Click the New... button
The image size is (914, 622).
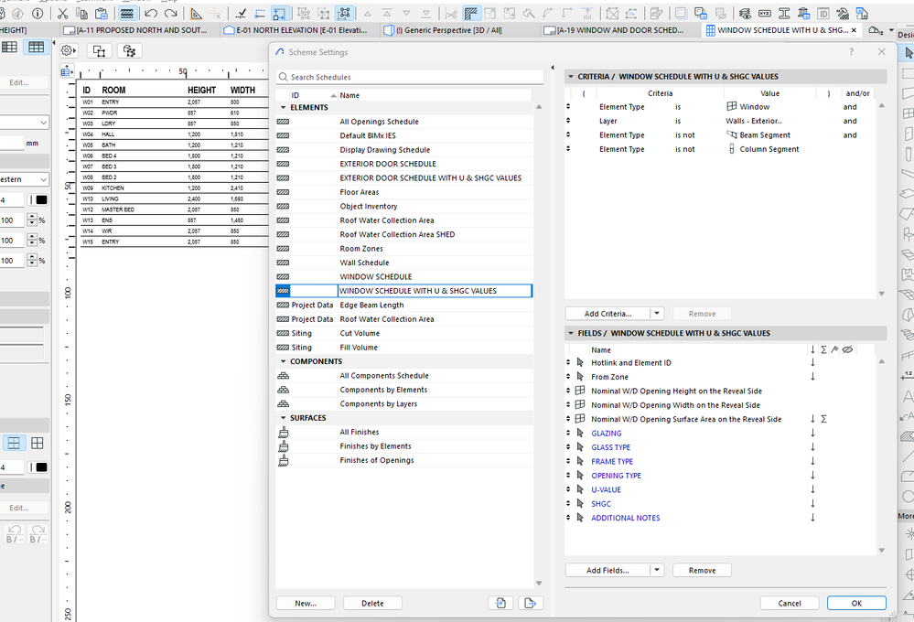(x=306, y=603)
